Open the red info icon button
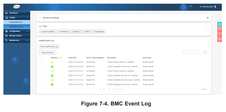226x112 pixels. pyautogui.click(x=219, y=34)
